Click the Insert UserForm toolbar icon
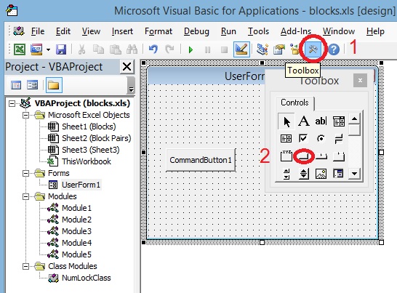397x293 pixels. pos(36,49)
